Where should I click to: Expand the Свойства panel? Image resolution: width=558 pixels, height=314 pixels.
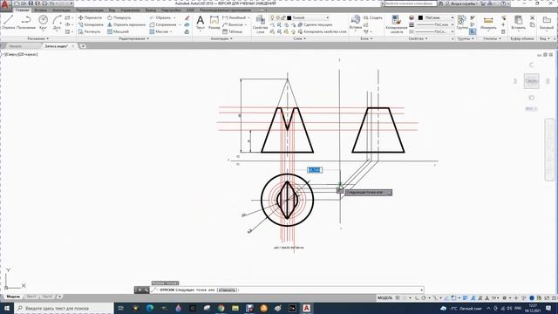pos(418,38)
